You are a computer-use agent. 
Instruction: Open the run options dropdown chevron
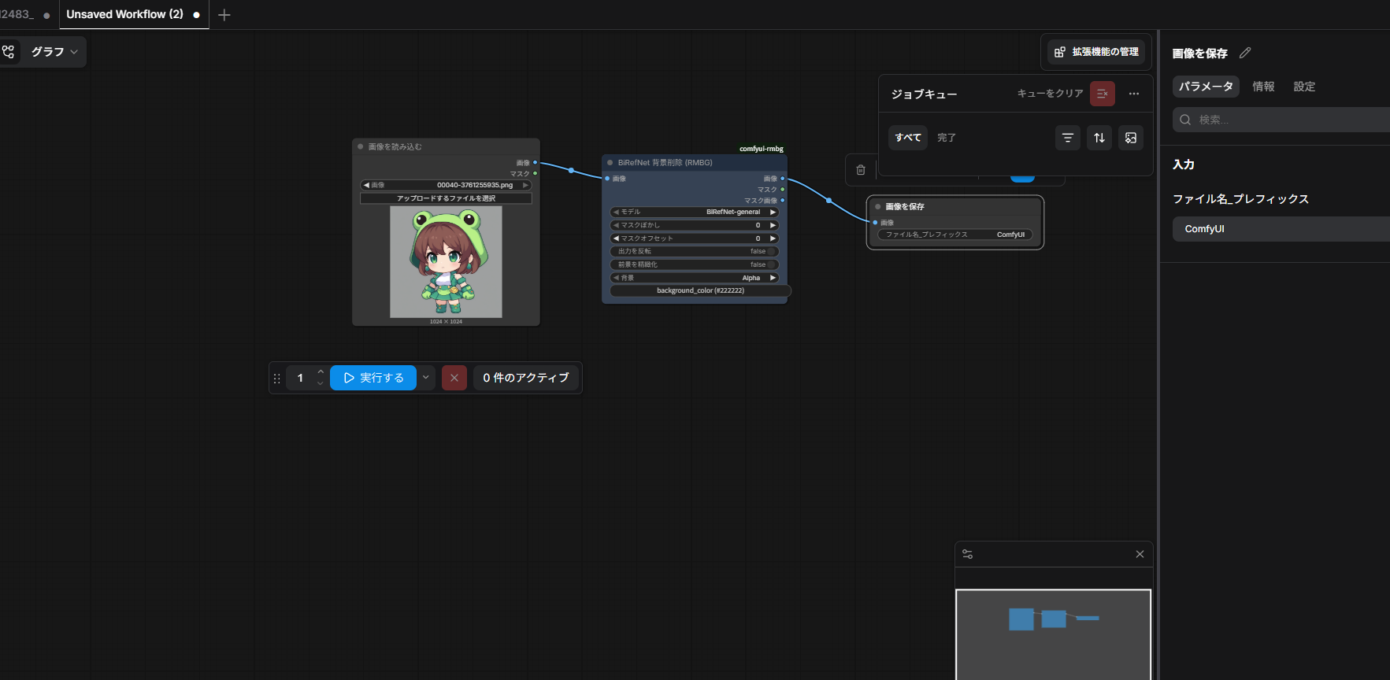pos(426,378)
